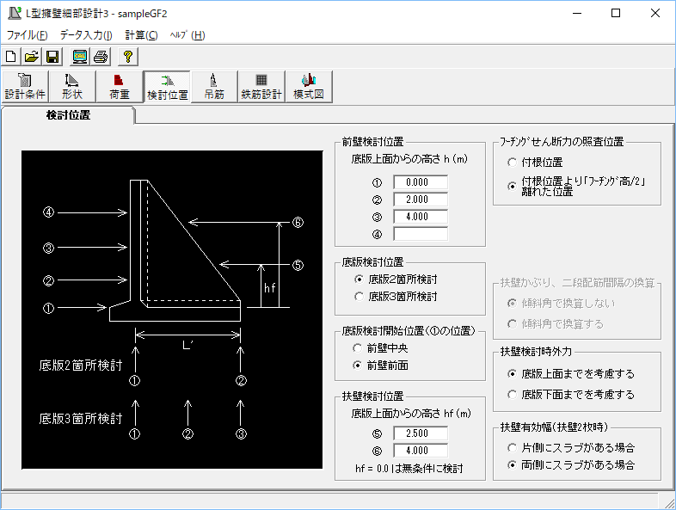Open the 荷重 section button
The image size is (676, 510).
point(120,87)
